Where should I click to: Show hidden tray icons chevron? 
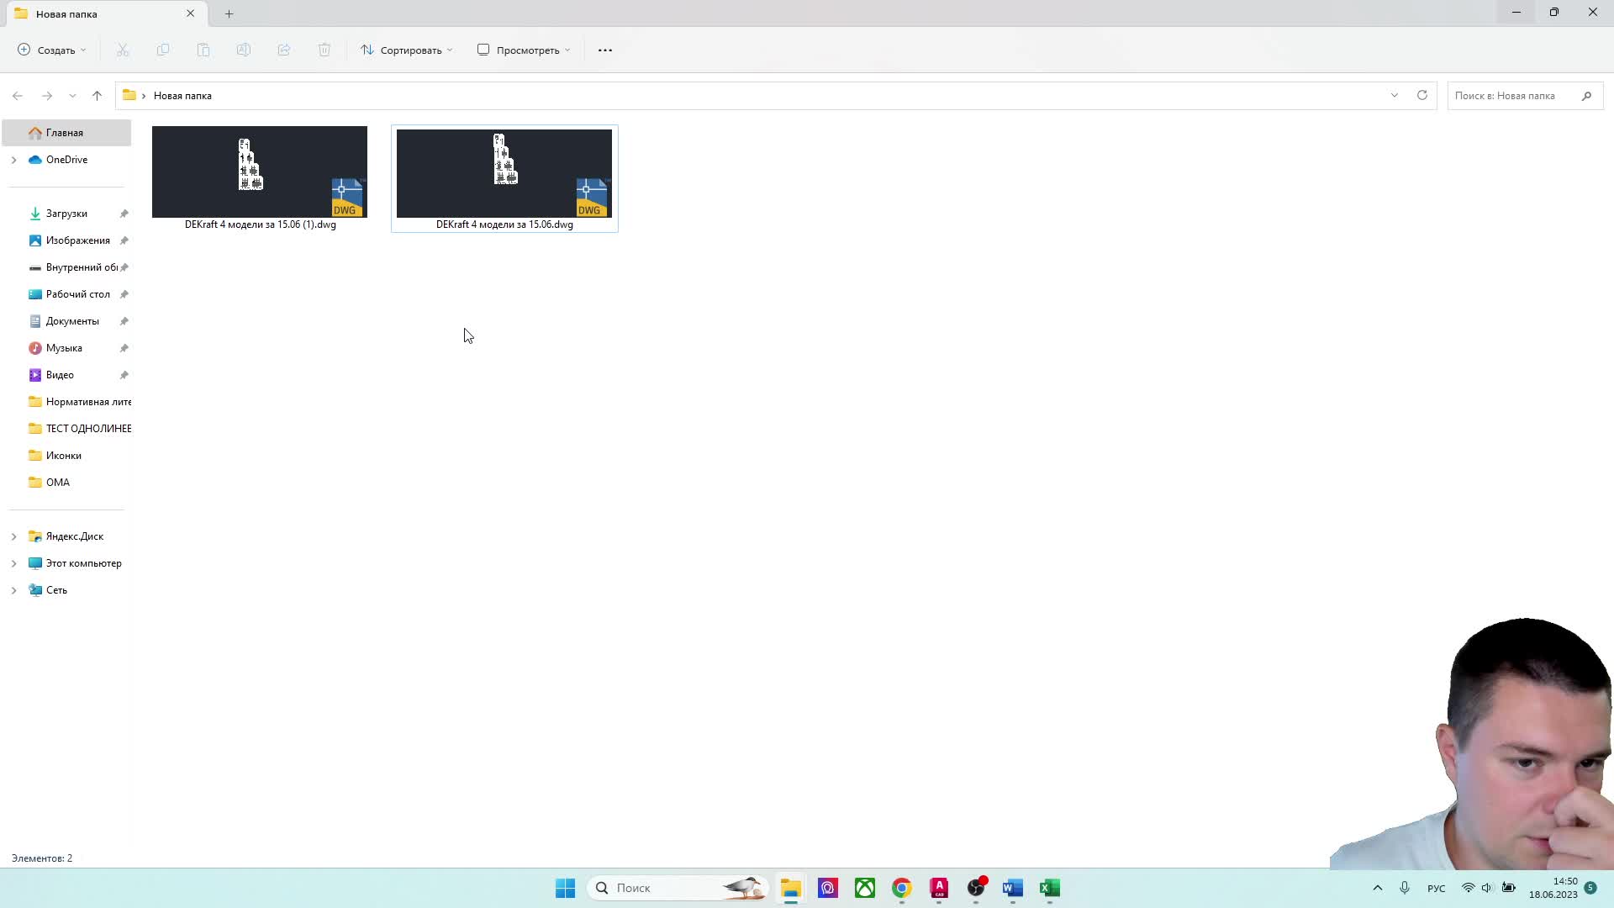click(1377, 888)
